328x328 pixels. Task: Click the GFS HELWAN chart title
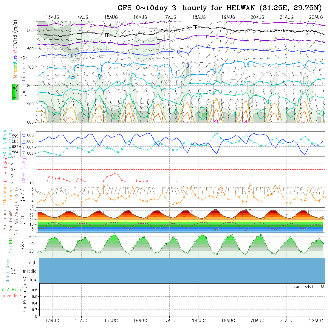click(220, 8)
